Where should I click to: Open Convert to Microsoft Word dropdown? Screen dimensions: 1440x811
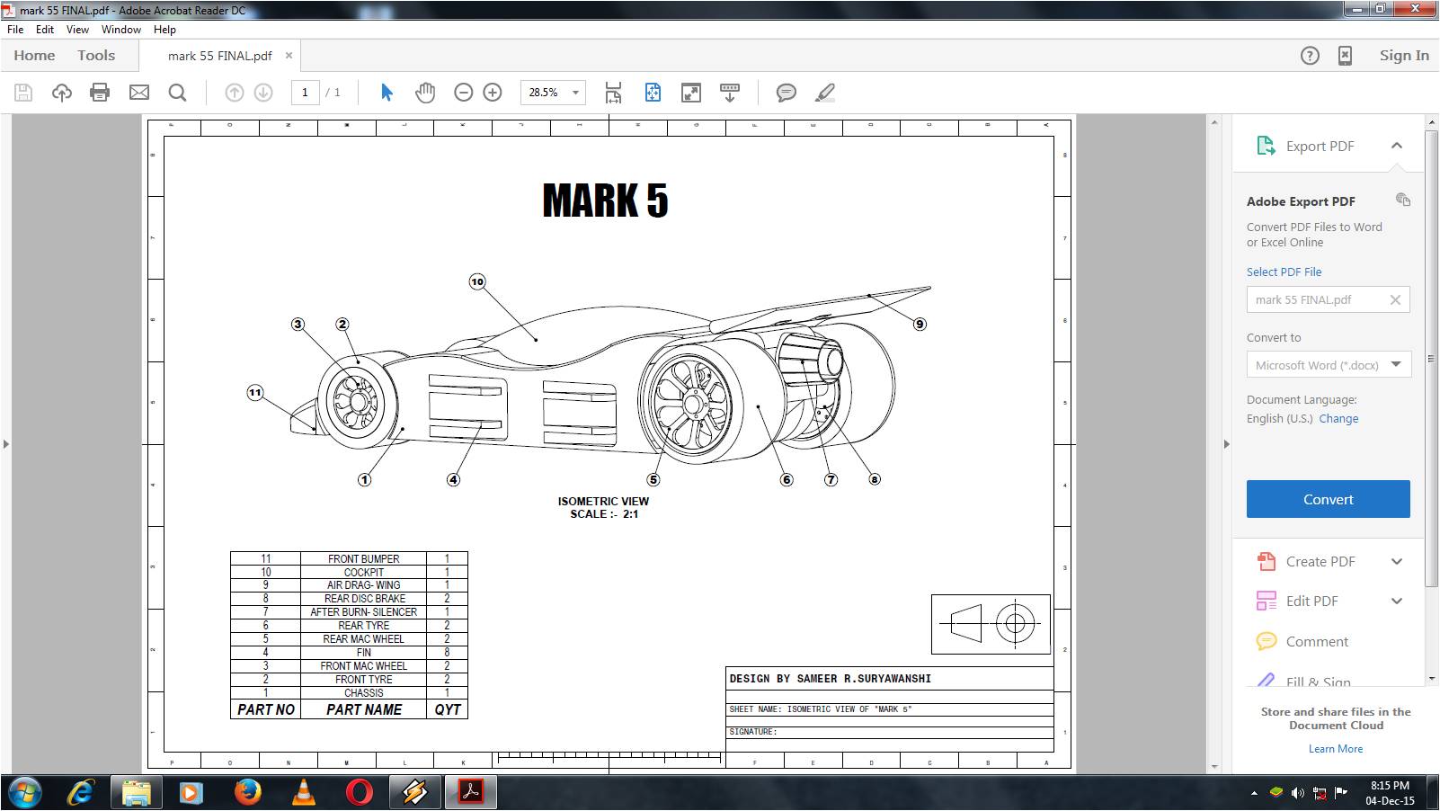pos(1395,364)
